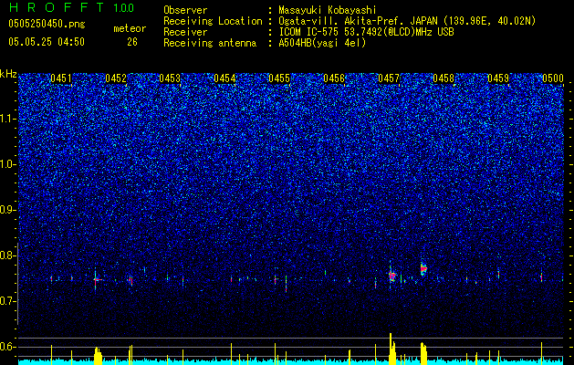Image resolution: width=574 pixels, height=365 pixels.
Task: Click the date stamp 05.05.25 04:50
Action: click(47, 42)
